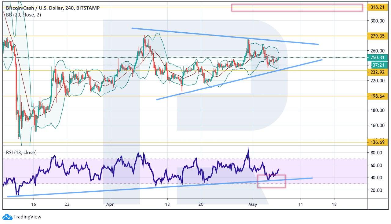
Task: Click the date label 18 on time axis
Action: coord(334,204)
